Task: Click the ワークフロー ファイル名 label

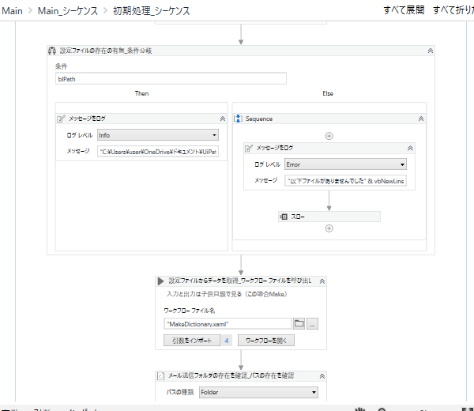Action: click(x=190, y=311)
